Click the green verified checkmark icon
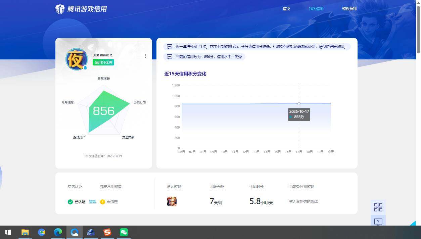421x239 pixels. pyautogui.click(x=70, y=202)
